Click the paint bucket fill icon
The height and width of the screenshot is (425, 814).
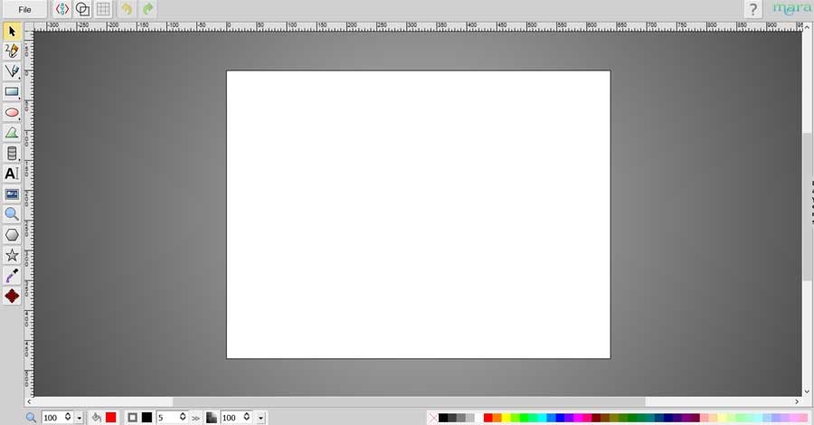tap(96, 417)
